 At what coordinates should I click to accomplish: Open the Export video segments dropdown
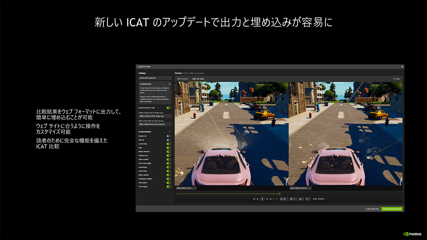tap(155, 78)
